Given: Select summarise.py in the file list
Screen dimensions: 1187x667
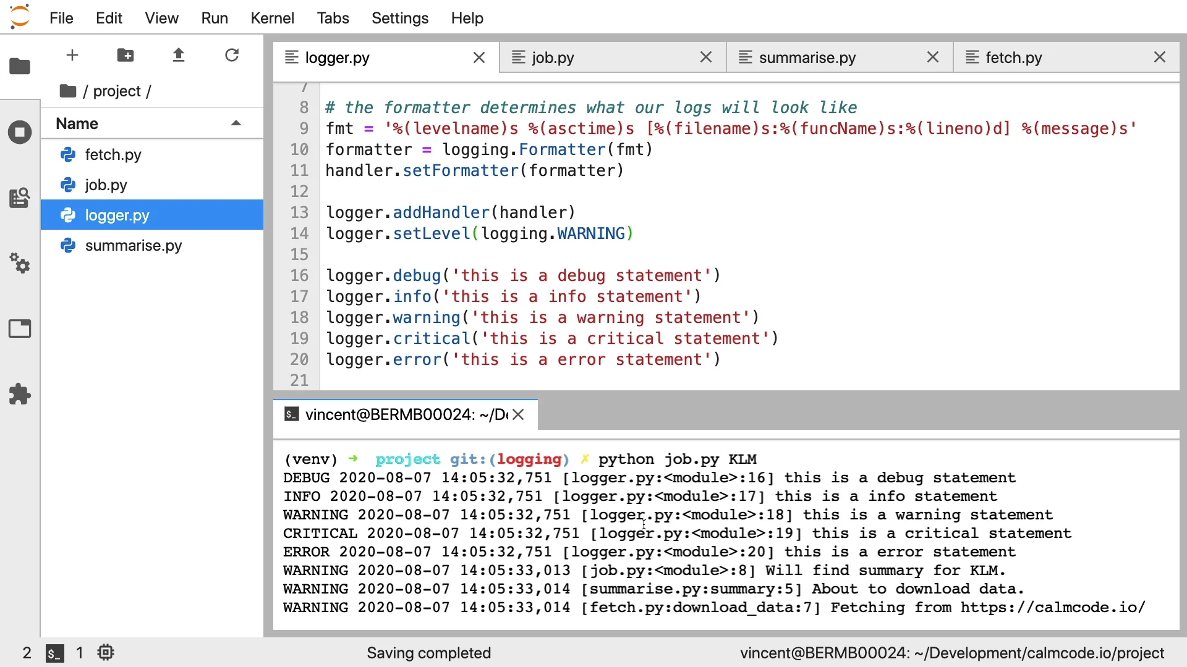Looking at the screenshot, I should [x=134, y=246].
